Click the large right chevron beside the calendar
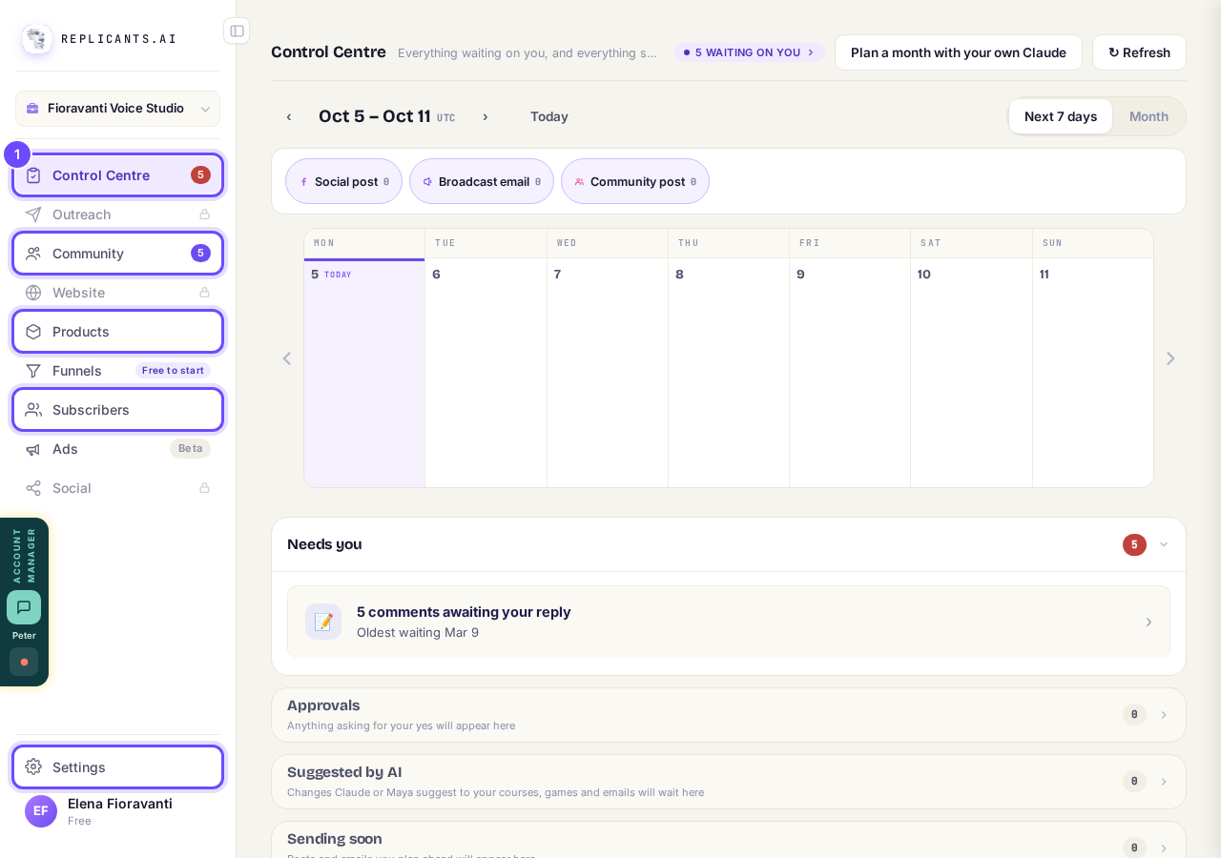 pos(1170,358)
